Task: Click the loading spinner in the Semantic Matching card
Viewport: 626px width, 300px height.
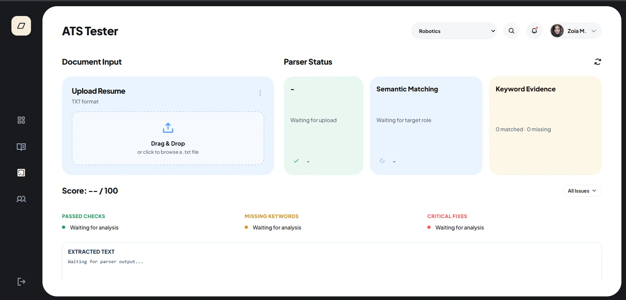Action: 382,161
